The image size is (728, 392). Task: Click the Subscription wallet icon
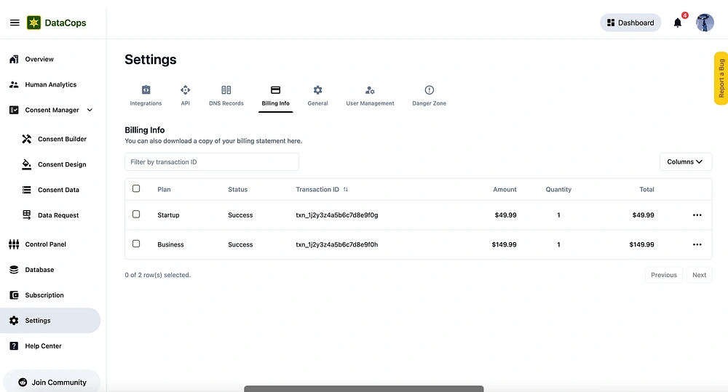pyautogui.click(x=14, y=295)
